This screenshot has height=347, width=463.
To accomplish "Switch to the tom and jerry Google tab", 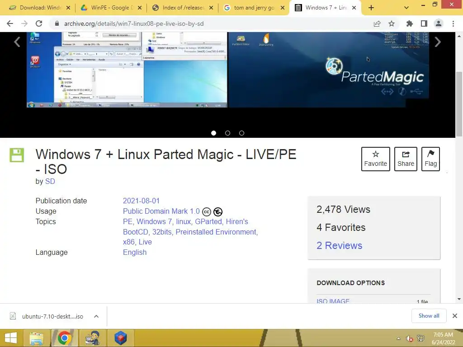I will coord(254,8).
